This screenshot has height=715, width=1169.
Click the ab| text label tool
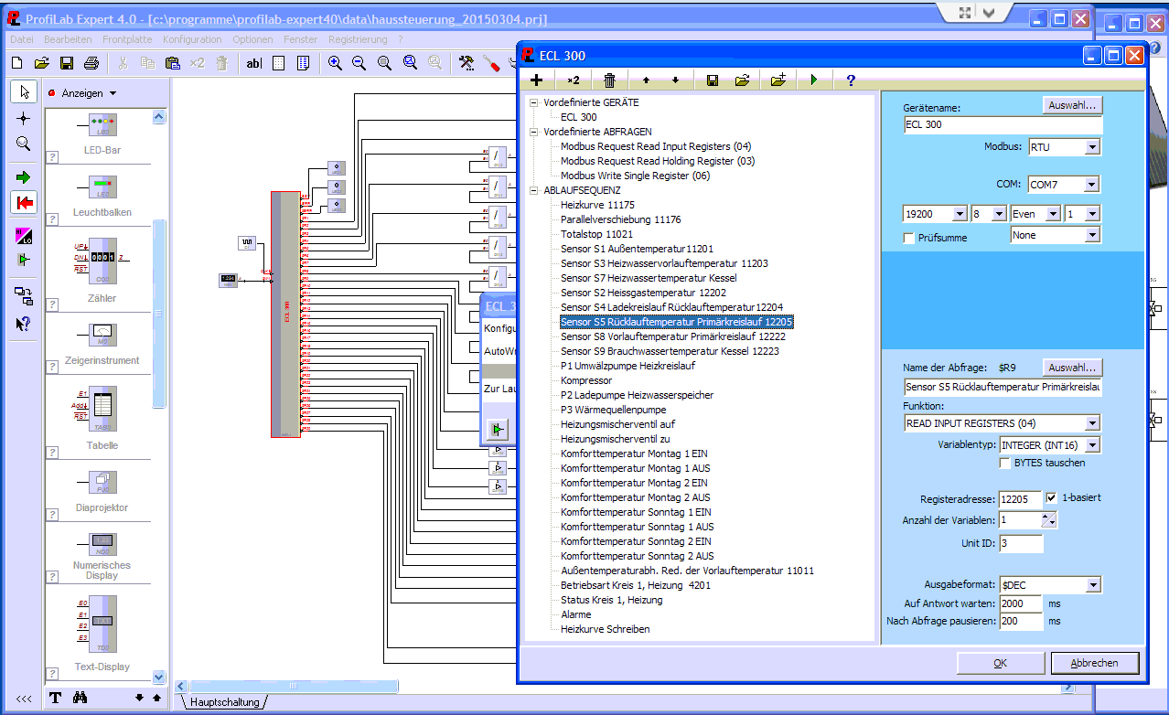tap(254, 63)
